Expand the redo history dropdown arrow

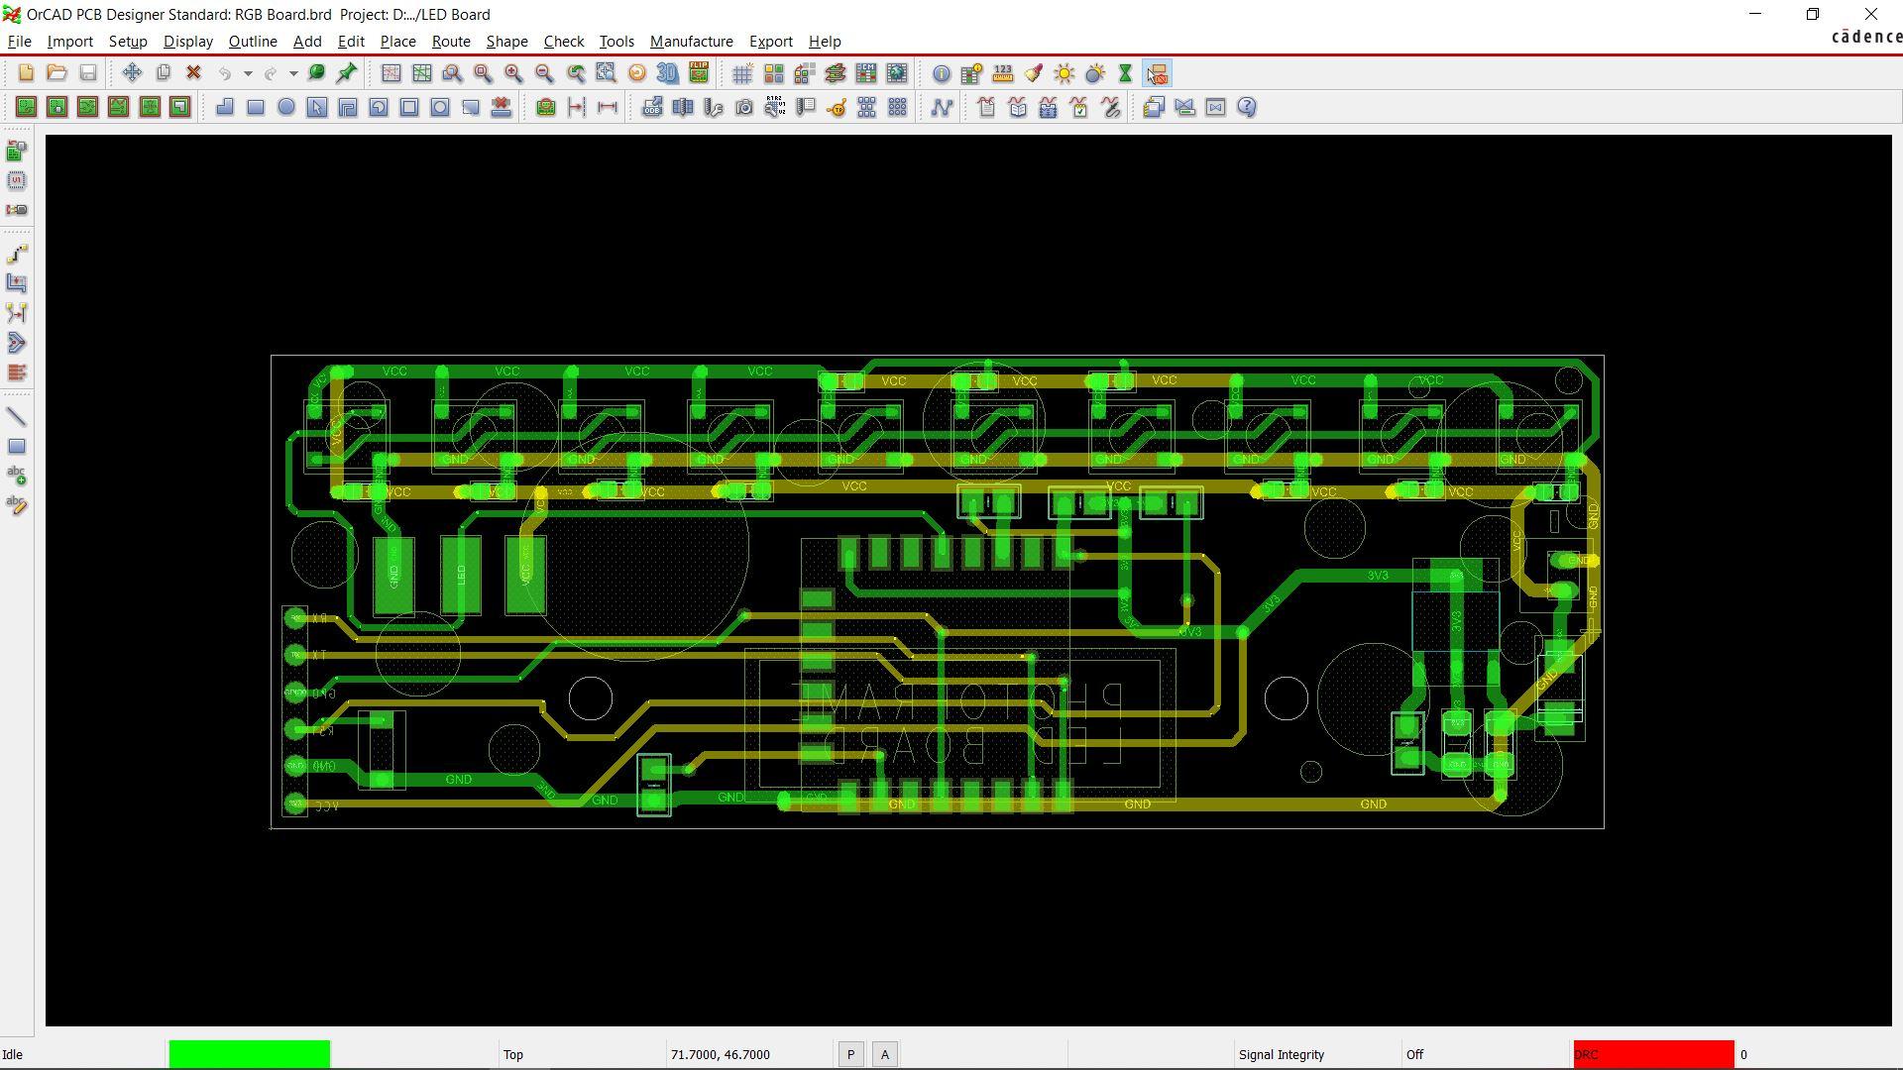(293, 73)
